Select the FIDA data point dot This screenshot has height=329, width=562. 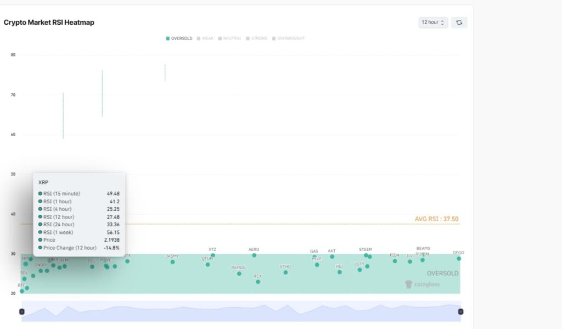(395, 261)
